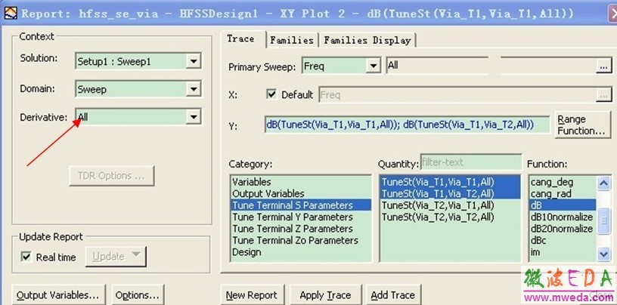Click the Quantity filter-text field
This screenshot has width=617, height=305.
click(471, 162)
